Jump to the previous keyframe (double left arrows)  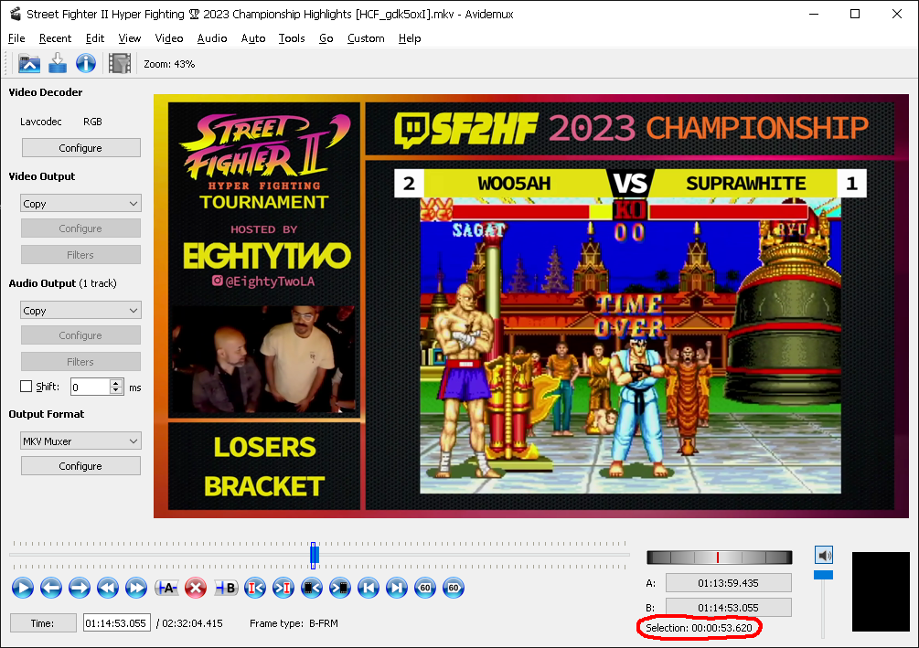click(x=108, y=588)
